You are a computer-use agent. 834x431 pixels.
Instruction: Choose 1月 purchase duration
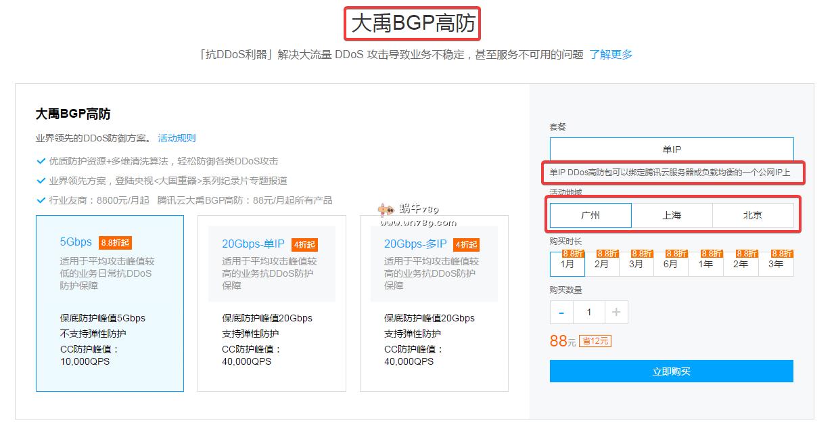tap(567, 264)
